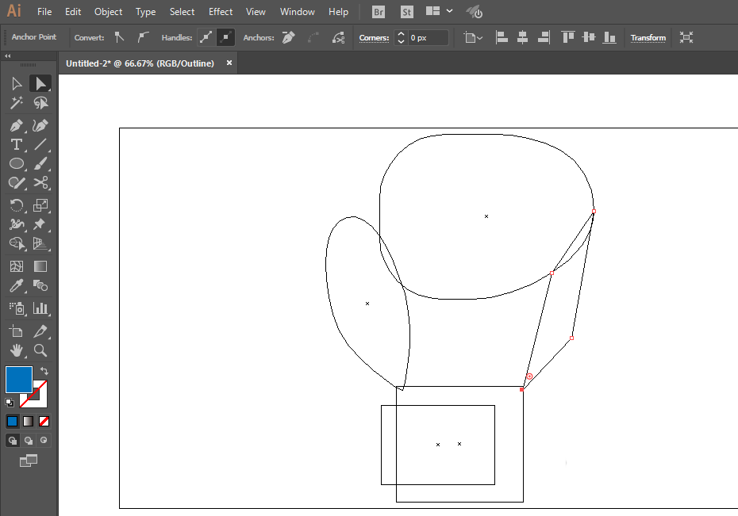Toggle hide handles for multiple anchor points
738x516 pixels.
pos(225,37)
